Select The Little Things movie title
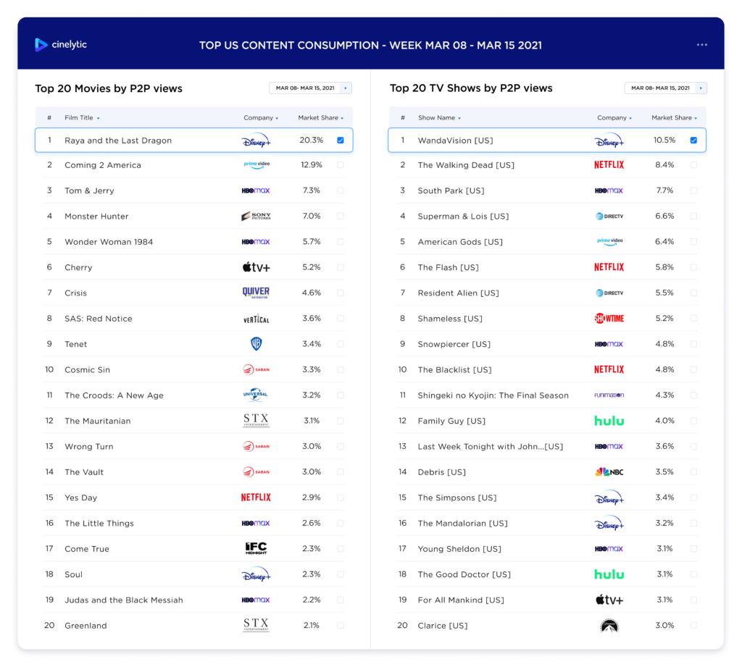The image size is (742, 667). coord(99,523)
